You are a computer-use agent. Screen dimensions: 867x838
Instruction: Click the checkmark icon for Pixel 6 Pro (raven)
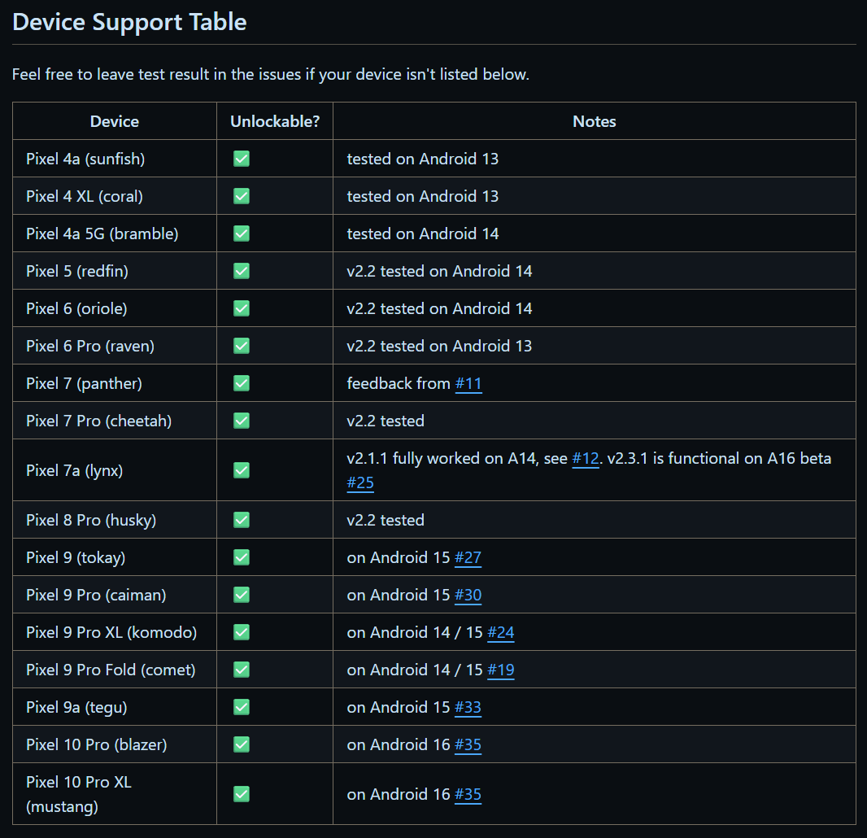point(242,346)
